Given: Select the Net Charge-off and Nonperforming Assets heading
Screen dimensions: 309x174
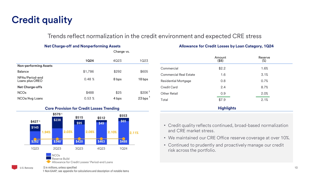Looking at the screenshot, I should (x=82, y=46).
